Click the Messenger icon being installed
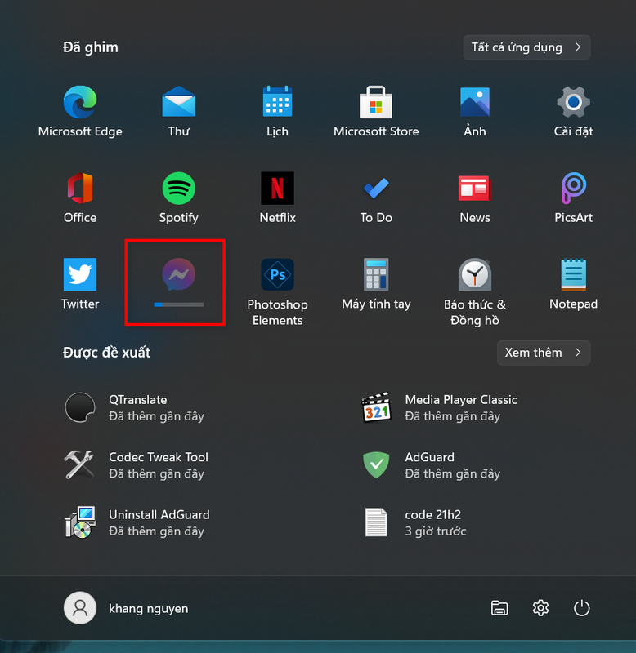 (x=178, y=274)
